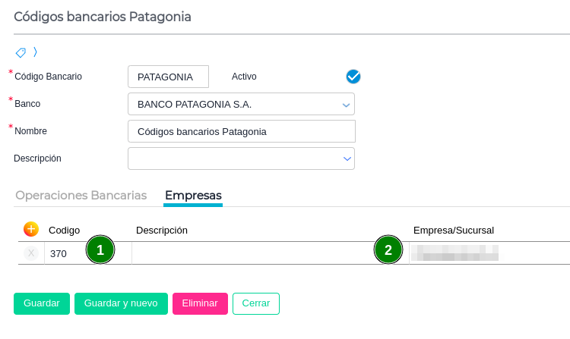Screen dimensions: 570x339
Task: Click the tag icon below the title
Action: point(21,52)
